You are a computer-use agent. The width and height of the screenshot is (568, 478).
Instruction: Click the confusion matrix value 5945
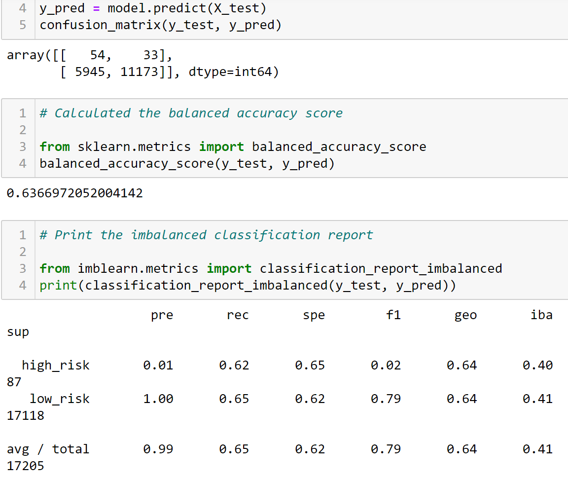pyautogui.click(x=90, y=72)
